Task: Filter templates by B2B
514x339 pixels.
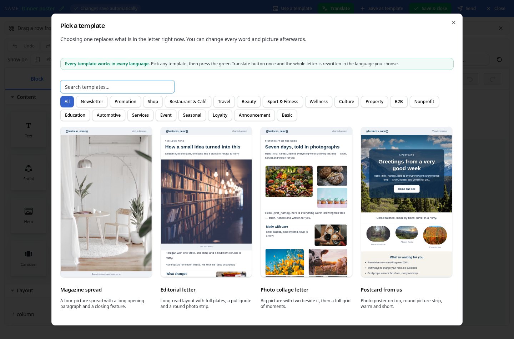Action: click(399, 102)
